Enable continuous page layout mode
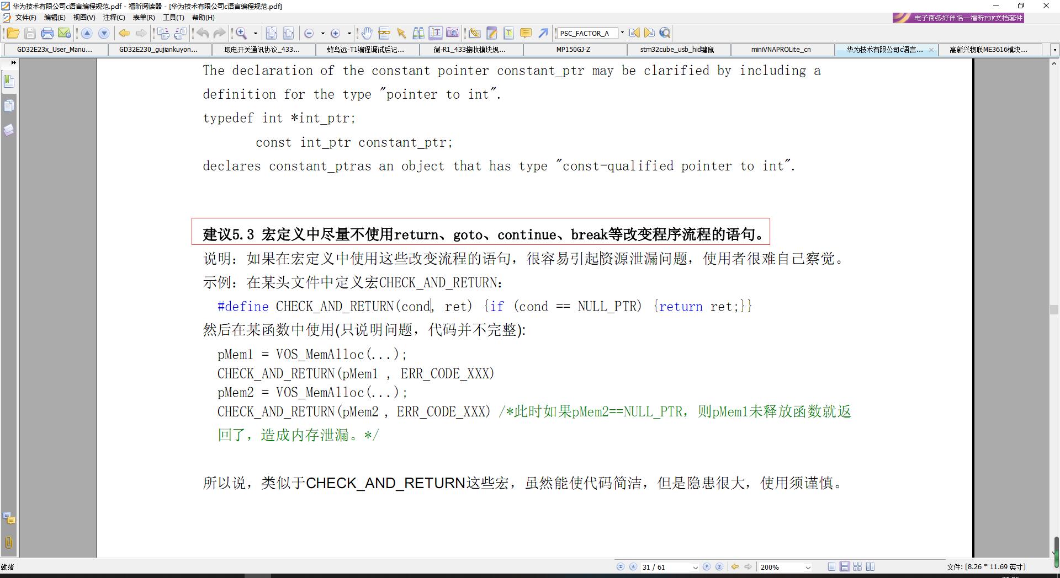 point(845,566)
